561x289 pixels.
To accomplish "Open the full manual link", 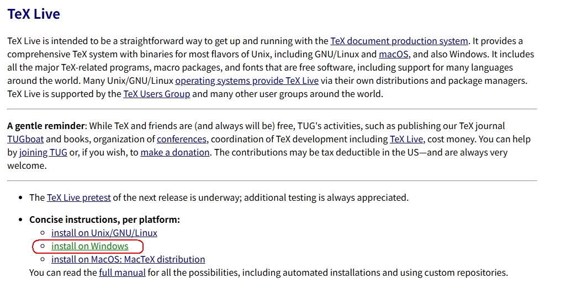I will coord(122,272).
